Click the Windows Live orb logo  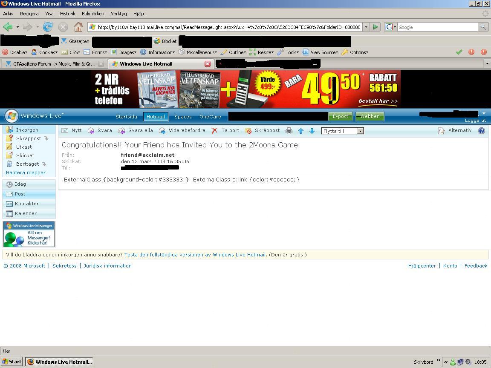click(x=12, y=116)
